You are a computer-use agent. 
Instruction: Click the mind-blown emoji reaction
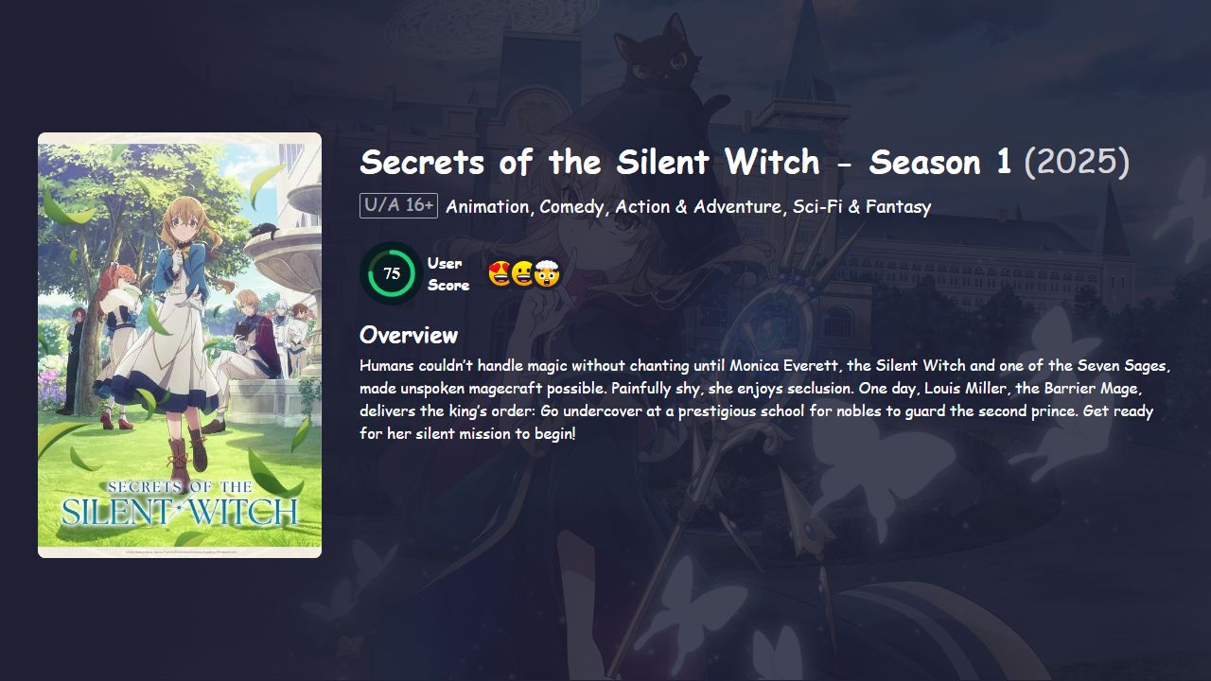(548, 274)
